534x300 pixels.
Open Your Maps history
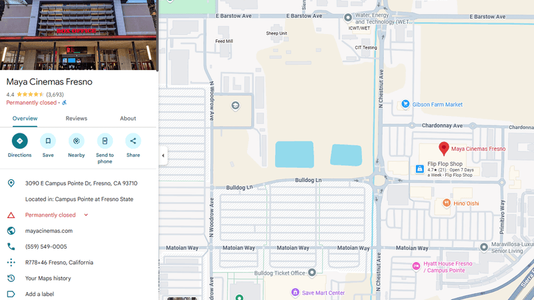[x=48, y=278]
